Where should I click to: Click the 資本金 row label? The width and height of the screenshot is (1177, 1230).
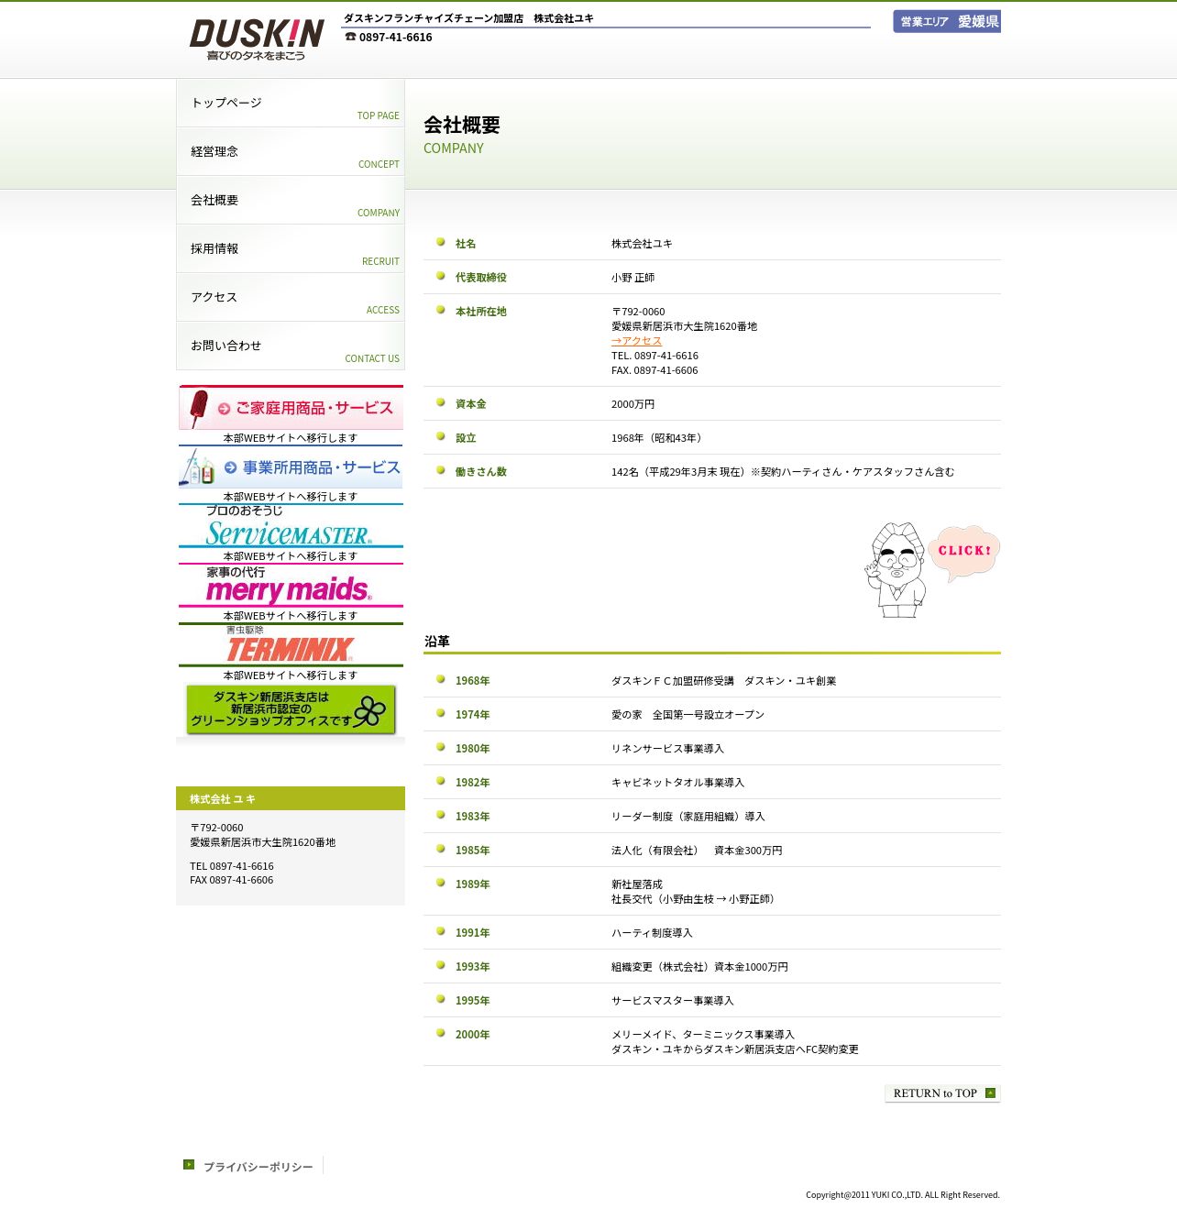point(471,404)
